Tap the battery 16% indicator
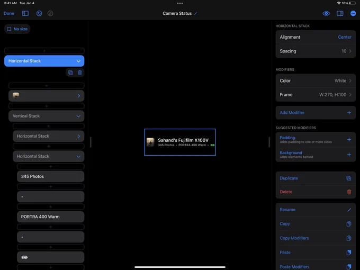The image size is (360, 270). point(349,3)
